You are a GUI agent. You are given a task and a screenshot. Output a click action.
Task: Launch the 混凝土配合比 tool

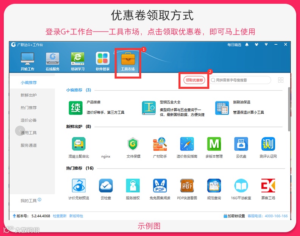(79, 144)
